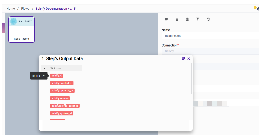The image size is (266, 135).
Task: Click the salsify:updated_at tag
Action: point(62,91)
